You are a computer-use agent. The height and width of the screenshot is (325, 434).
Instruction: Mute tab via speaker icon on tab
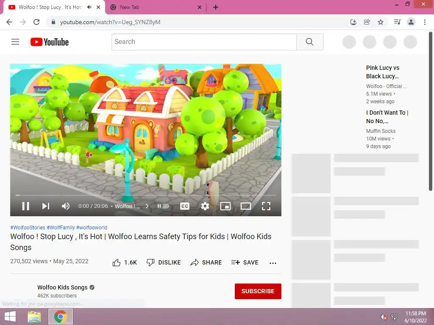pyautogui.click(x=89, y=7)
